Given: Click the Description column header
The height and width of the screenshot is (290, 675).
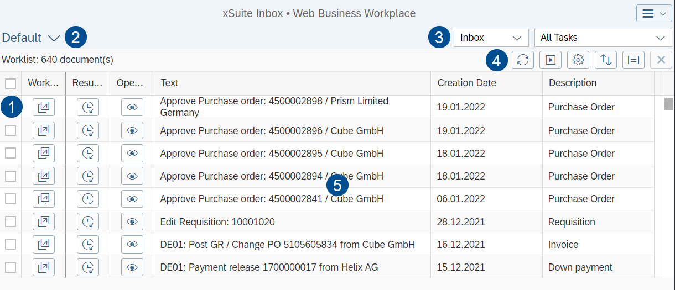Looking at the screenshot, I should tap(573, 83).
